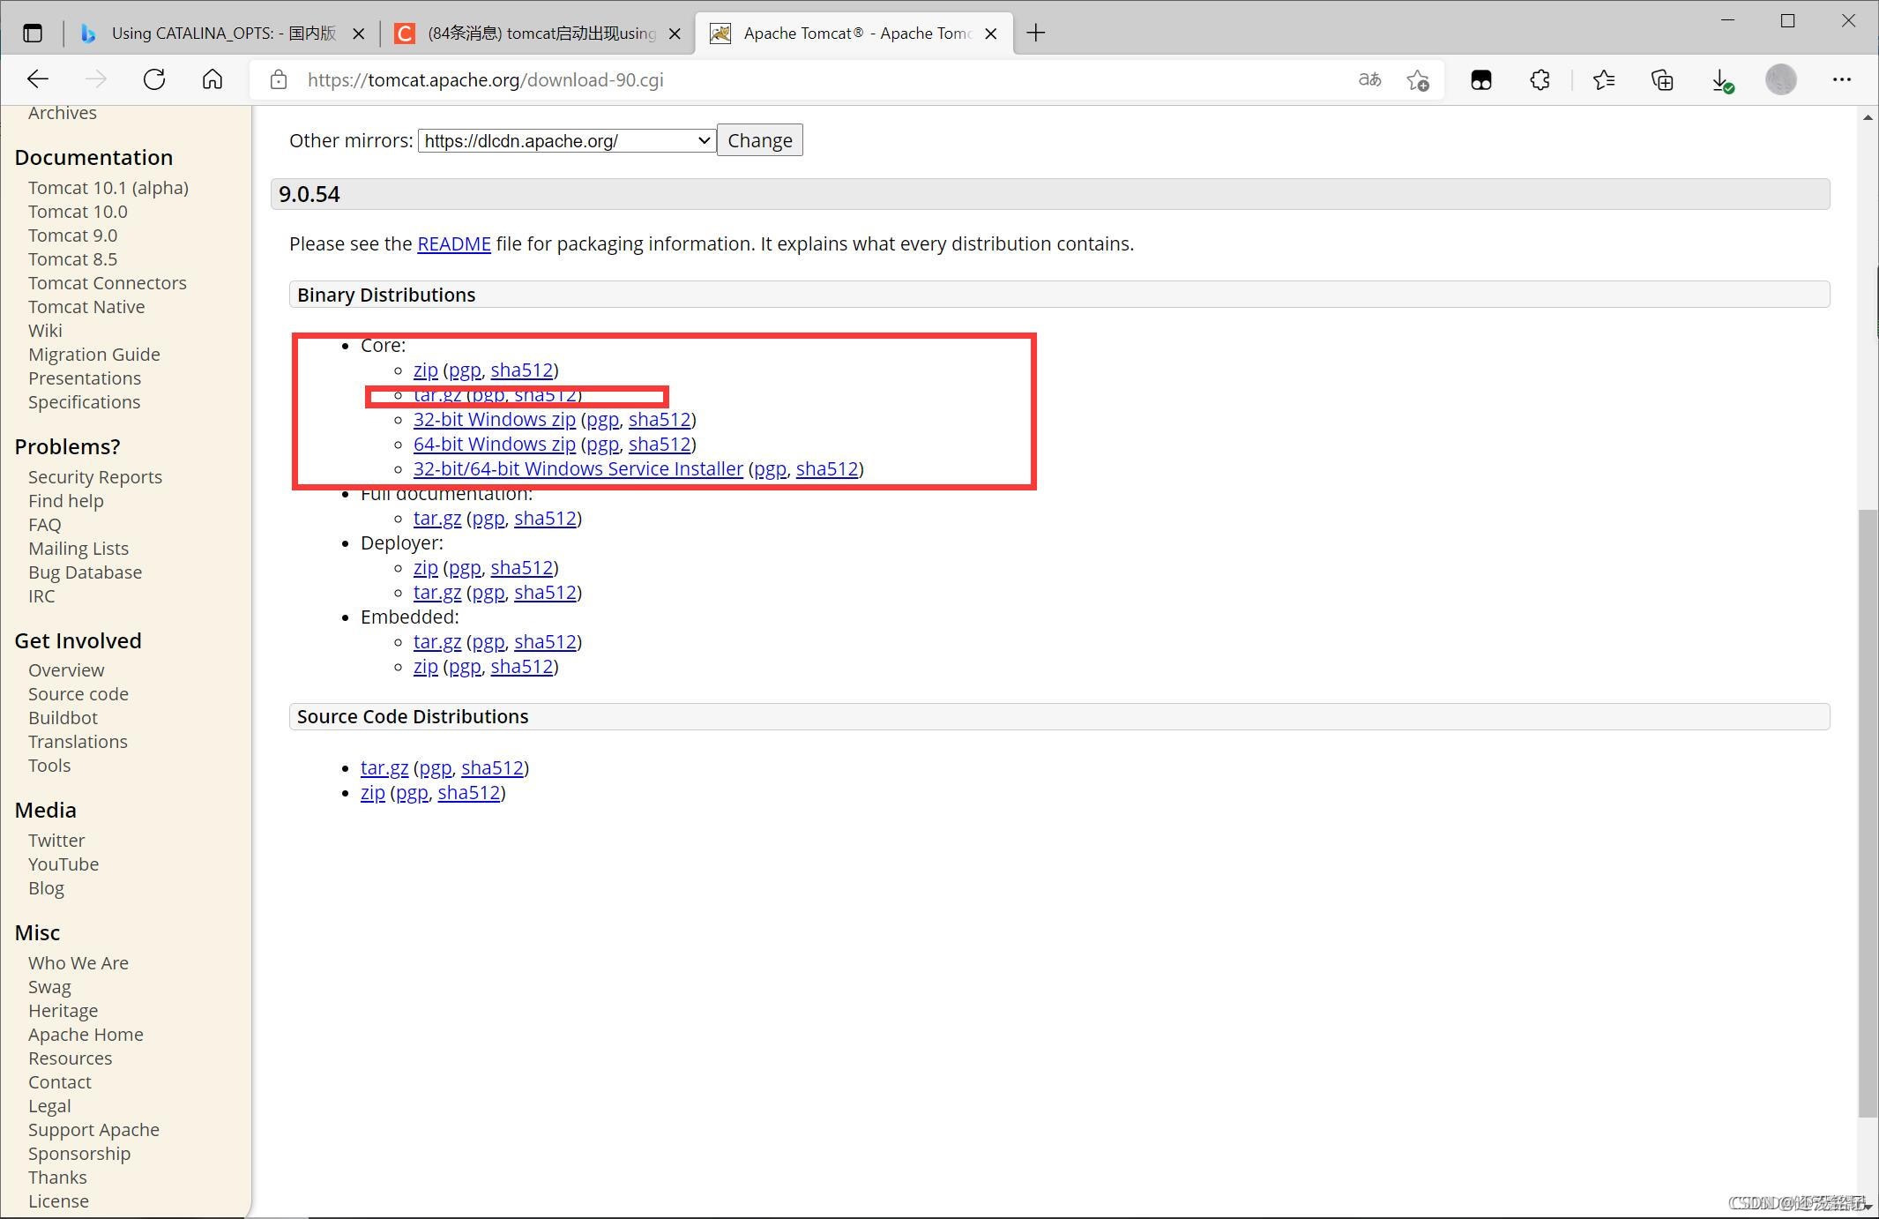
Task: Open the tab actions menu icon
Action: pyautogui.click(x=33, y=34)
